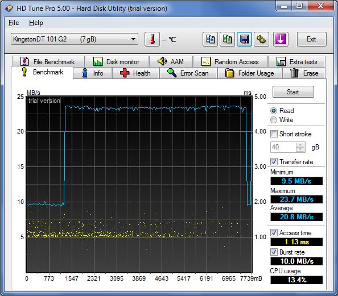Click the Exit button

311,39
